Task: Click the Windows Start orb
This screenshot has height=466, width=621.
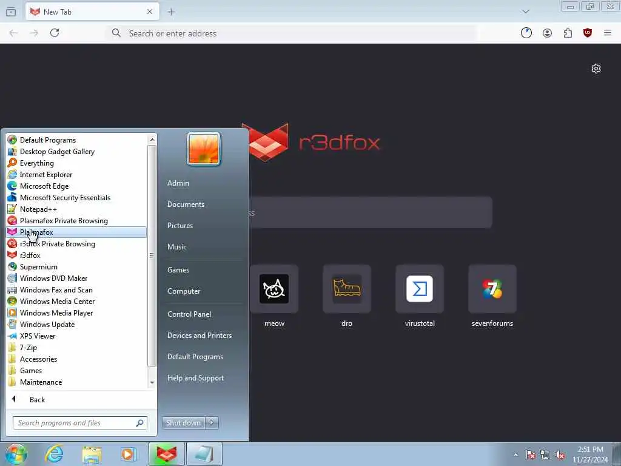Action: point(16,454)
